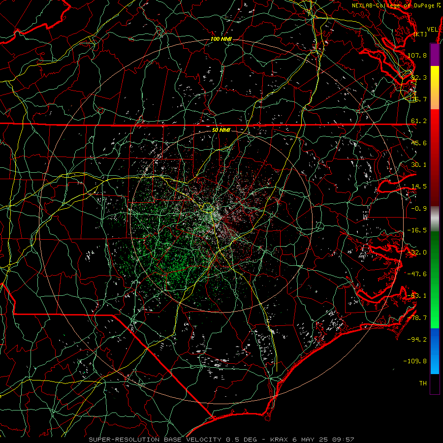This screenshot has height=443, width=443.
Task: Click the 45.6 scale value
Action: (x=419, y=143)
